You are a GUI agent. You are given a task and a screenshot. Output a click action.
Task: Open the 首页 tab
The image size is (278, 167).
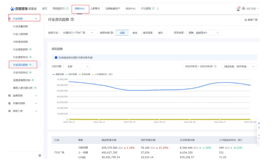point(45,9)
